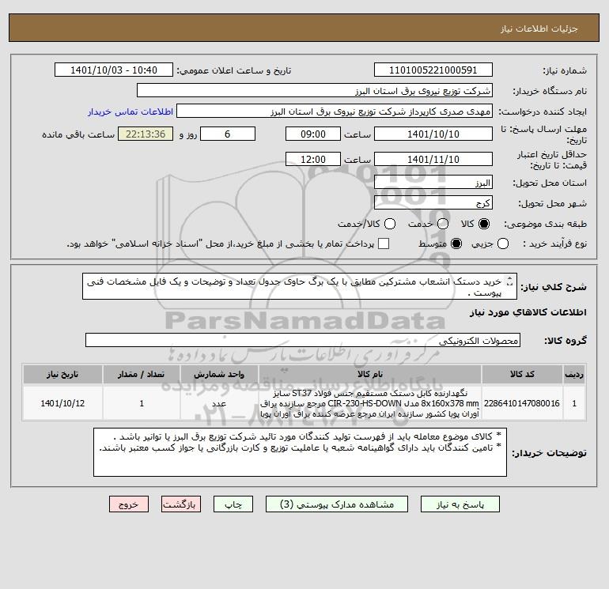This screenshot has height=589, width=609.
Task: Open مشاهده مدارک پیوستی (3) button
Action: [337, 504]
